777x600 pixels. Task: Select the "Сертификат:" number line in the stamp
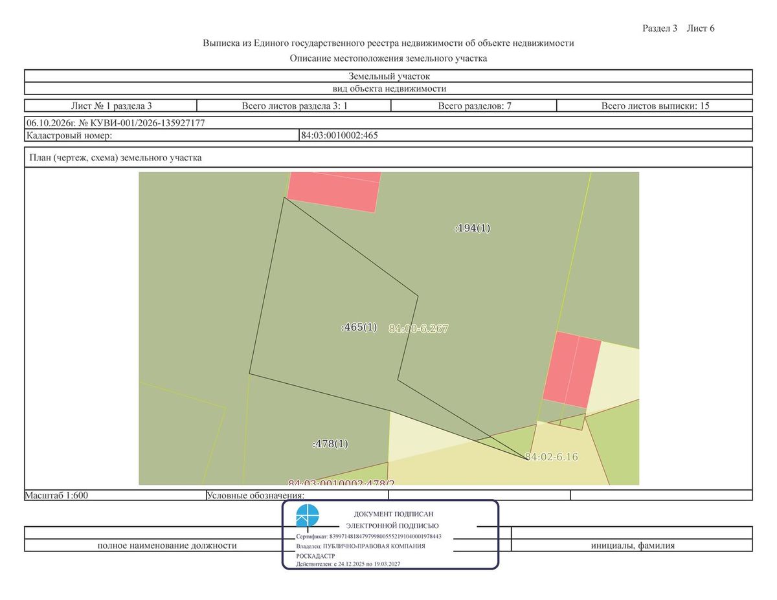[369, 537]
